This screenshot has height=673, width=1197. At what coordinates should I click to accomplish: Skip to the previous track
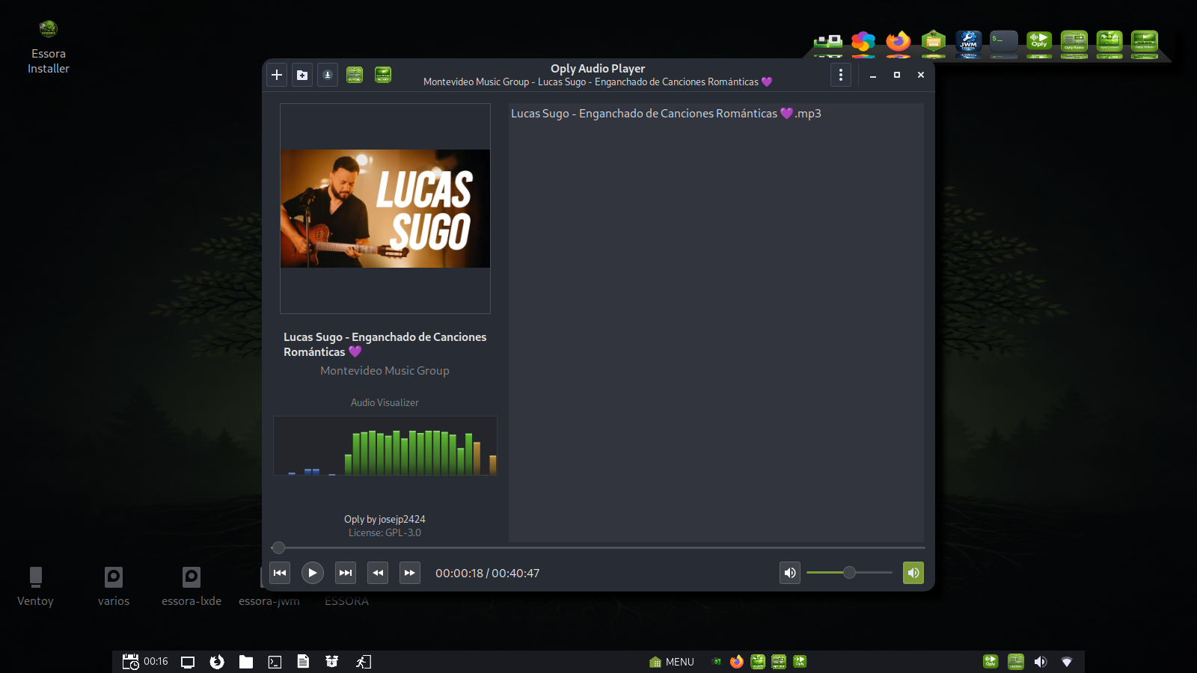click(x=280, y=573)
